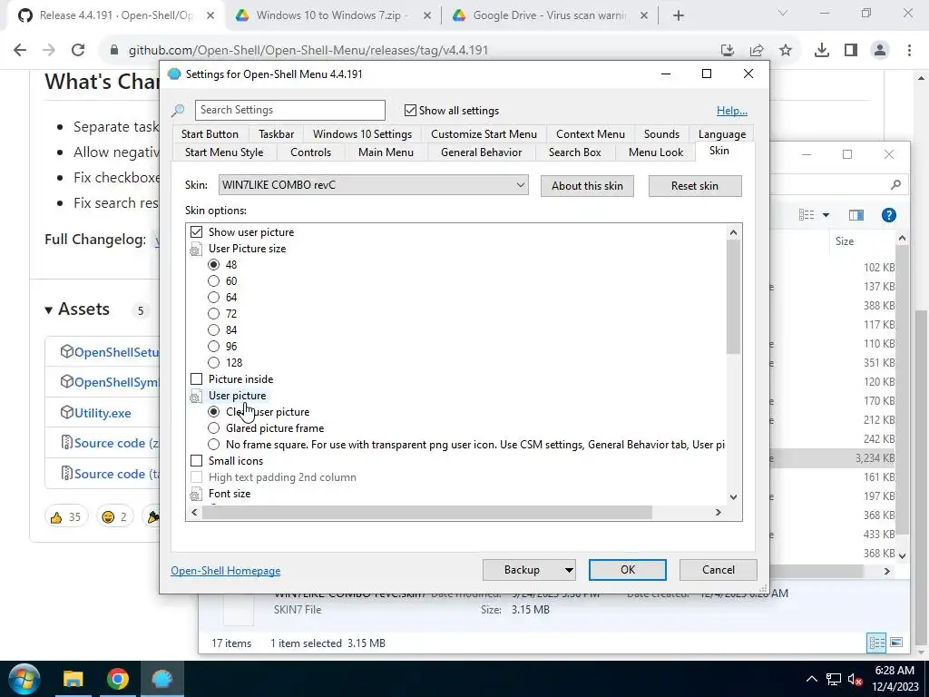Click the skin options vertical scrollbar thumb
This screenshot has width=929, height=697.
(x=733, y=297)
